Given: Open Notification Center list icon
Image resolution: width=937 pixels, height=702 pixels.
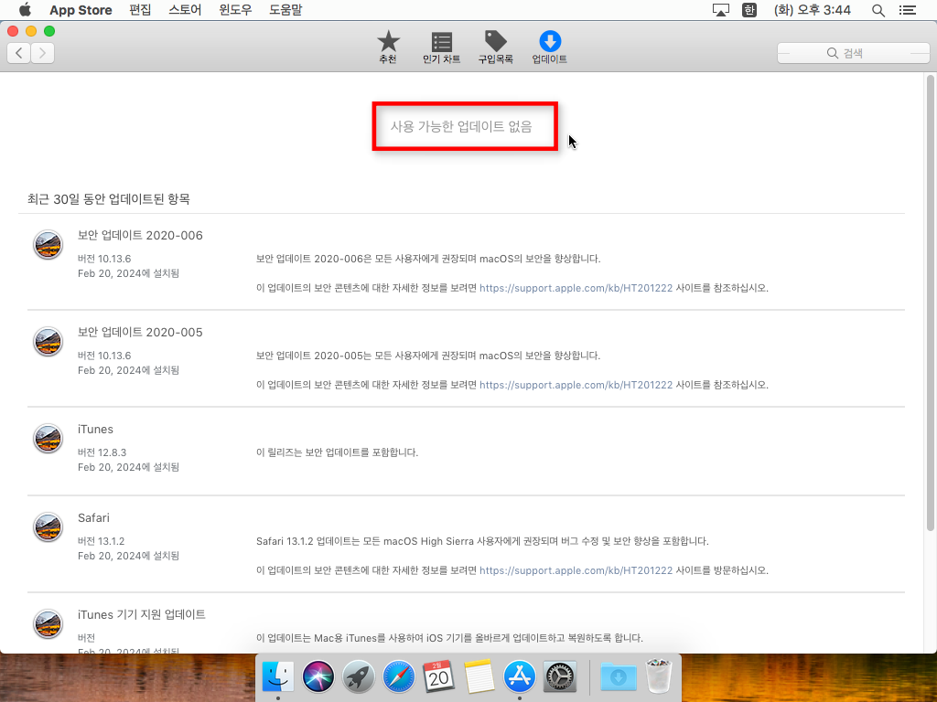Looking at the screenshot, I should (907, 9).
